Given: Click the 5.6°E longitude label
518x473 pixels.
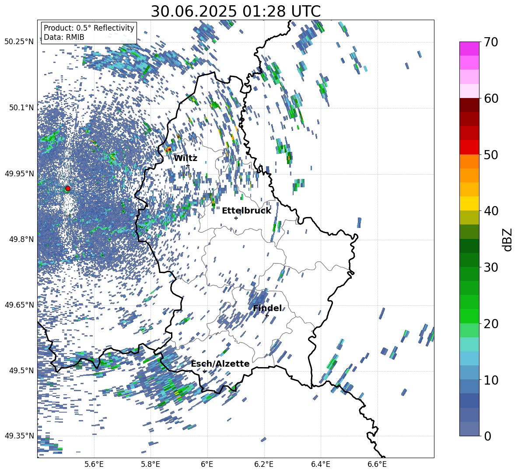Looking at the screenshot, I should pos(94,464).
